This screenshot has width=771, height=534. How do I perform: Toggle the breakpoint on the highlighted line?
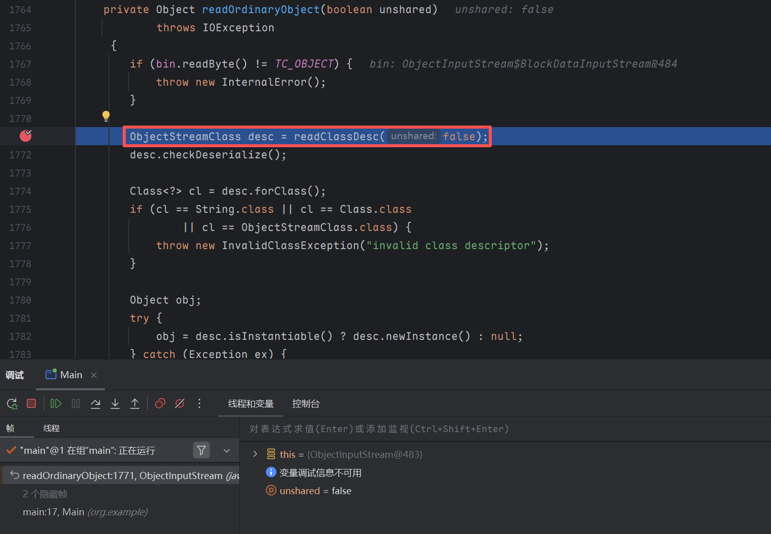pyautogui.click(x=25, y=136)
